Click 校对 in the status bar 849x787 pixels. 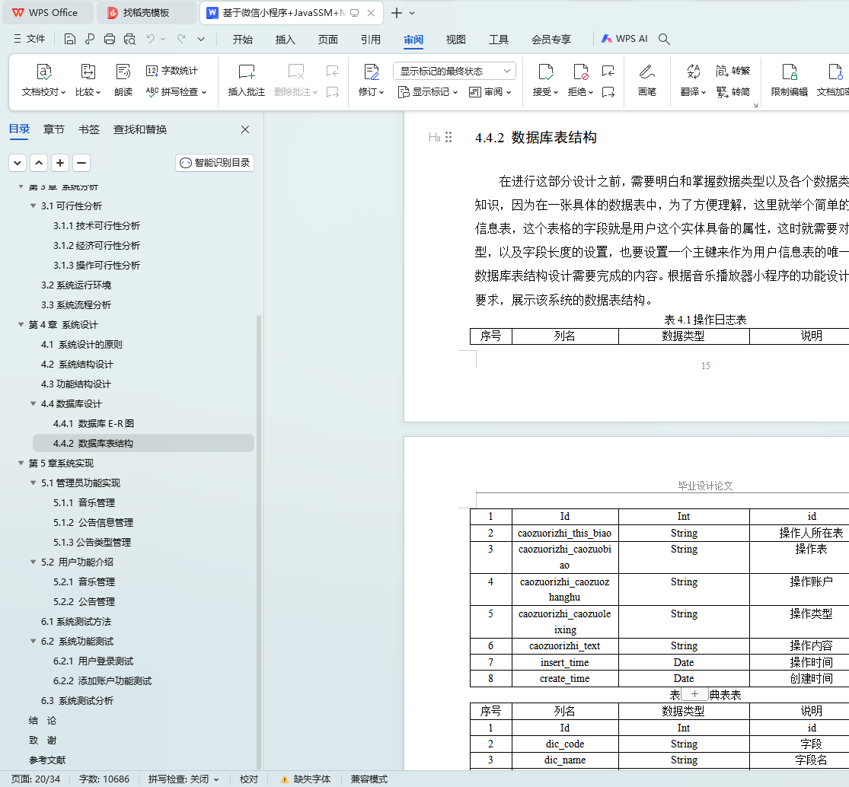(248, 779)
